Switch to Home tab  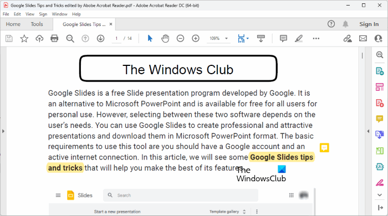click(13, 24)
